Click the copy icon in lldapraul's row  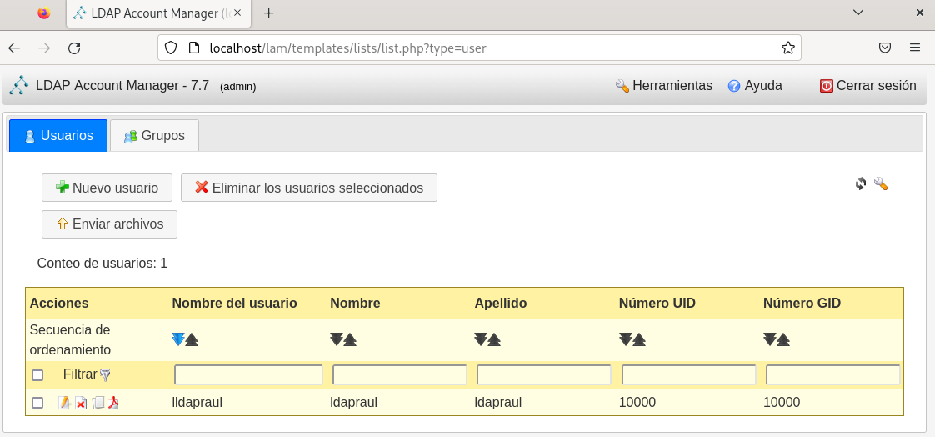pyautogui.click(x=97, y=403)
